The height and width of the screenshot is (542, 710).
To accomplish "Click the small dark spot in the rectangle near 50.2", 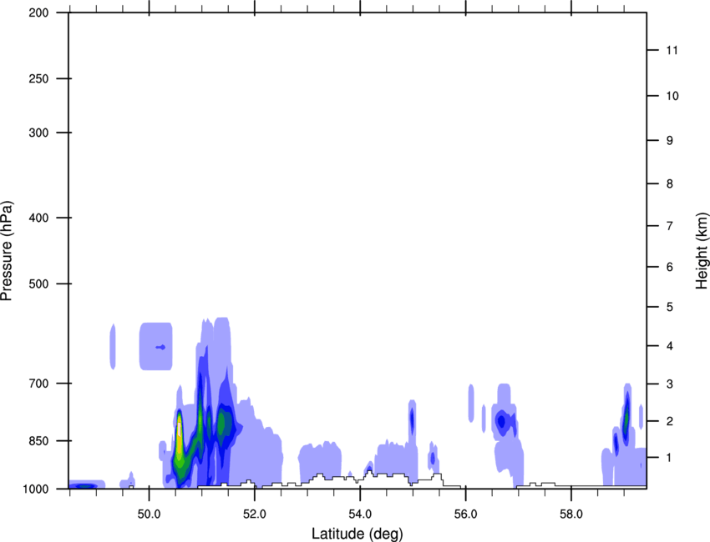I will [x=160, y=347].
